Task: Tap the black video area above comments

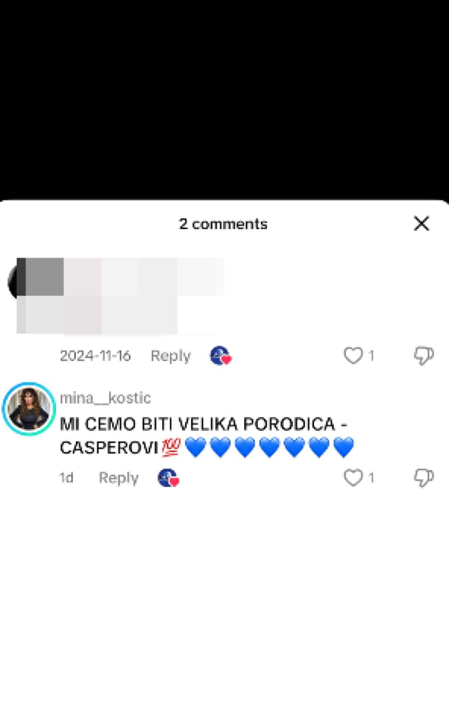Action: pos(224,100)
